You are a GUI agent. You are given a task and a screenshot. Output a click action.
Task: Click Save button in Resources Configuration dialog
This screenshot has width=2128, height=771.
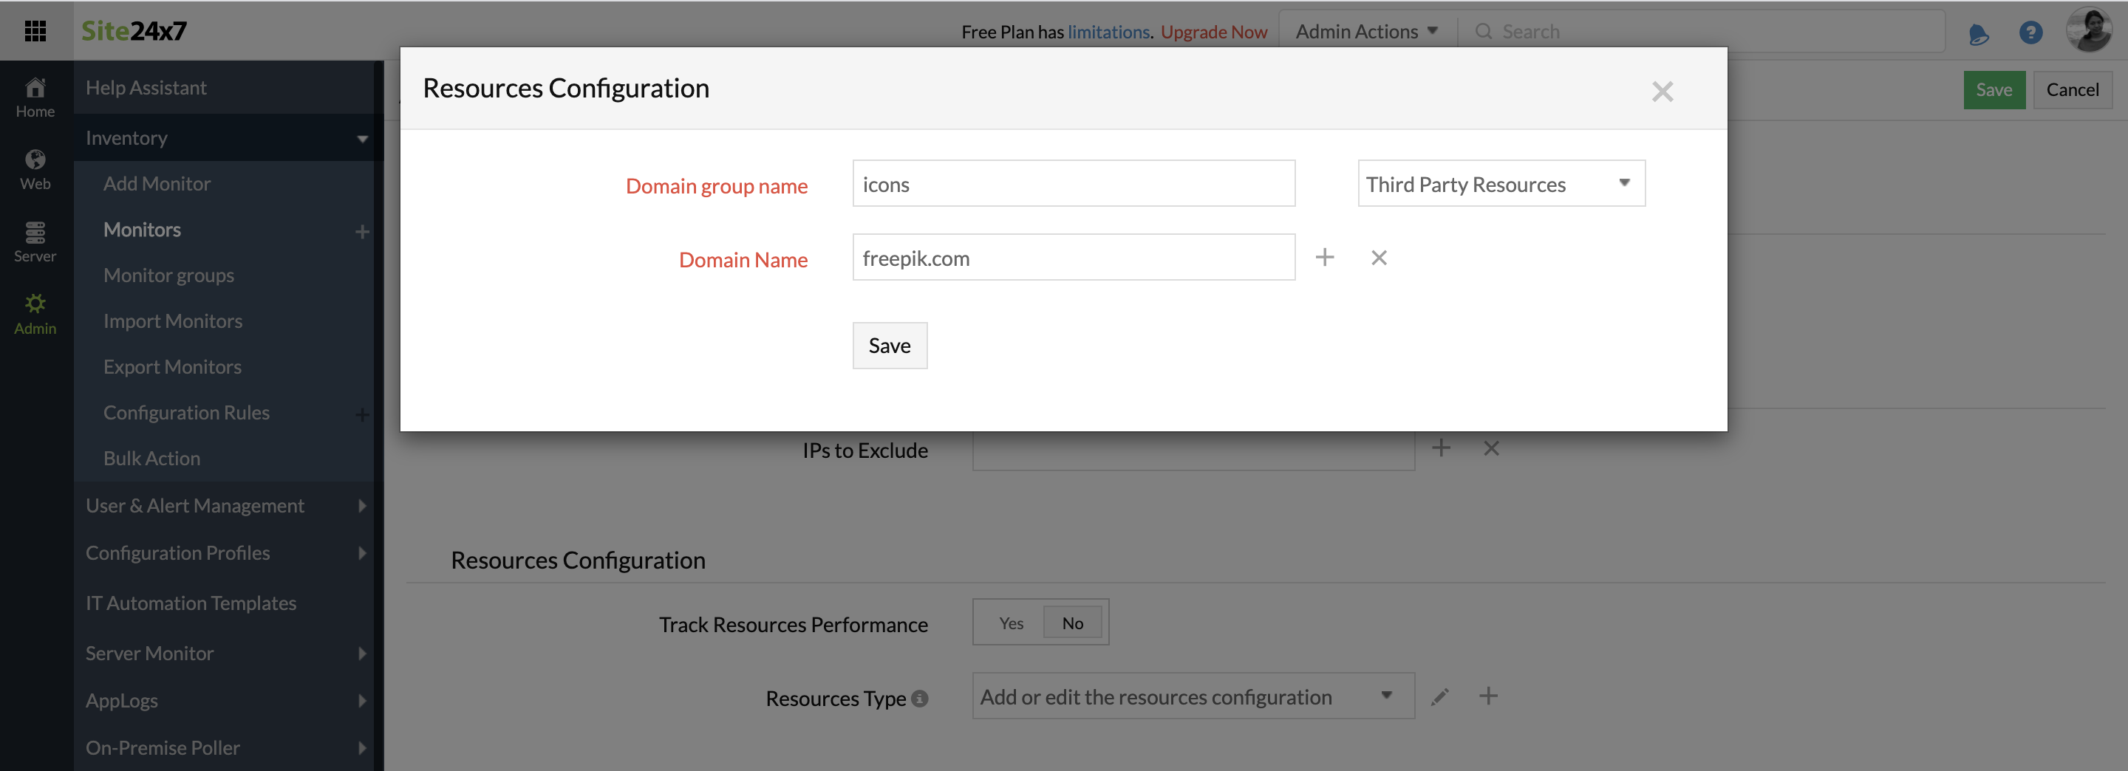click(889, 346)
